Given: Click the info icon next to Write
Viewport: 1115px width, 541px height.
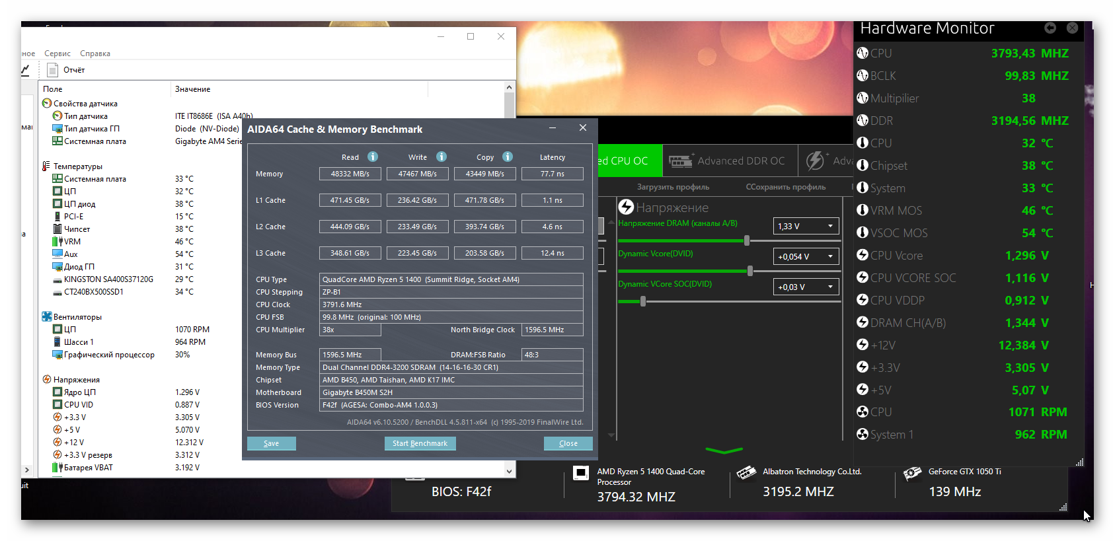Looking at the screenshot, I should coord(442,157).
